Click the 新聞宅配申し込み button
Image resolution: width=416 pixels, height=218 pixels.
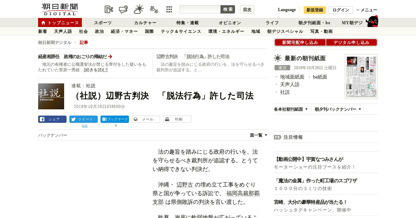[300, 43]
